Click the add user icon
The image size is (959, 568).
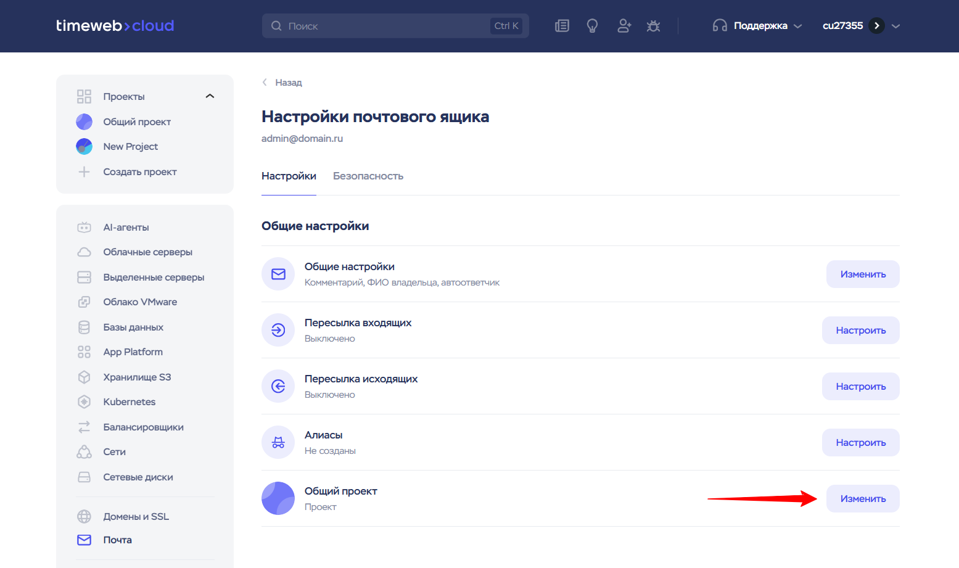click(624, 26)
